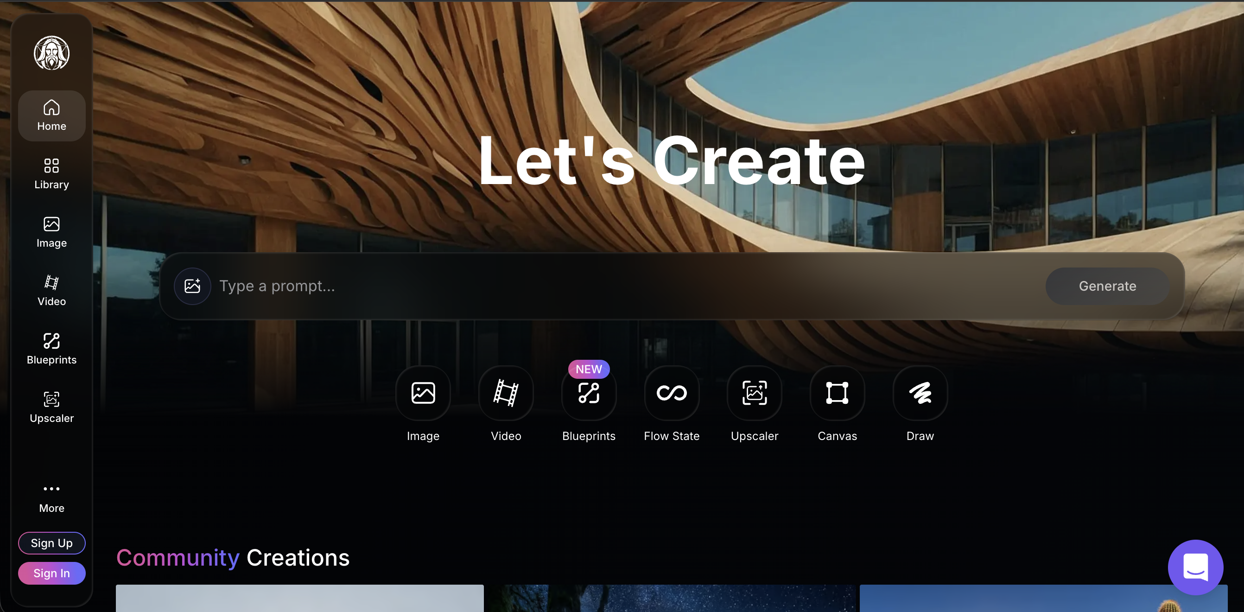Expand the More menu in sidebar
The width and height of the screenshot is (1244, 612).
click(51, 498)
